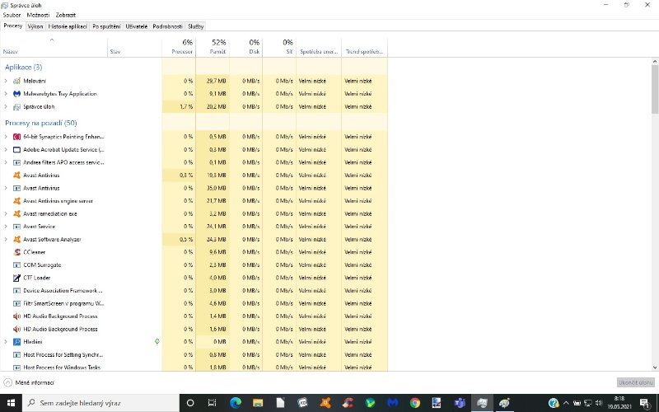Image resolution: width=659 pixels, height=412 pixels.
Task: Click the Malwarebytes Tray Application icon
Action: click(16, 94)
